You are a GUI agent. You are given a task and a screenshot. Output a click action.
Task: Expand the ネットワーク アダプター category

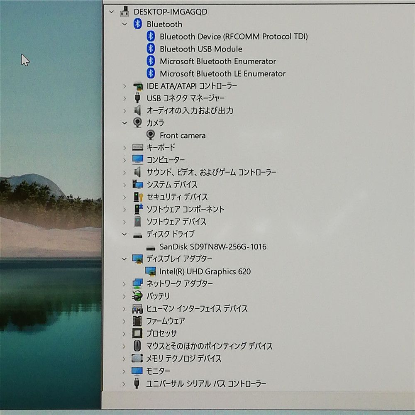pyautogui.click(x=124, y=284)
